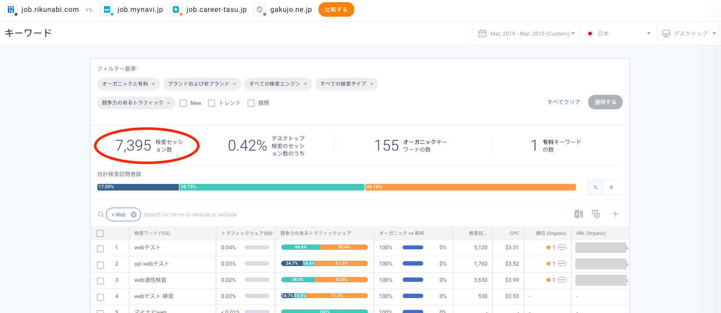Click the search magnifier icon
This screenshot has width=721, height=313.
[x=101, y=215]
